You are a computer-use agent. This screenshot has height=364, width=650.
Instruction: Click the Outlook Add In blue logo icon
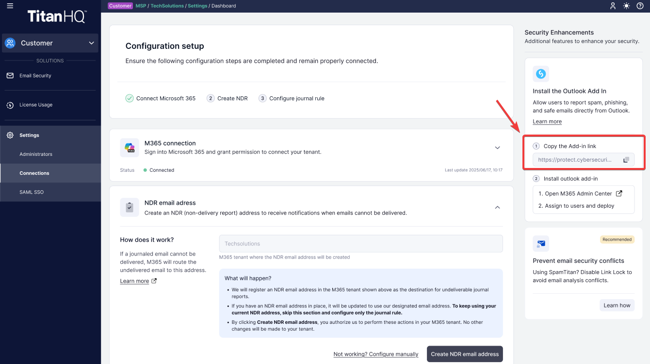[541, 74]
